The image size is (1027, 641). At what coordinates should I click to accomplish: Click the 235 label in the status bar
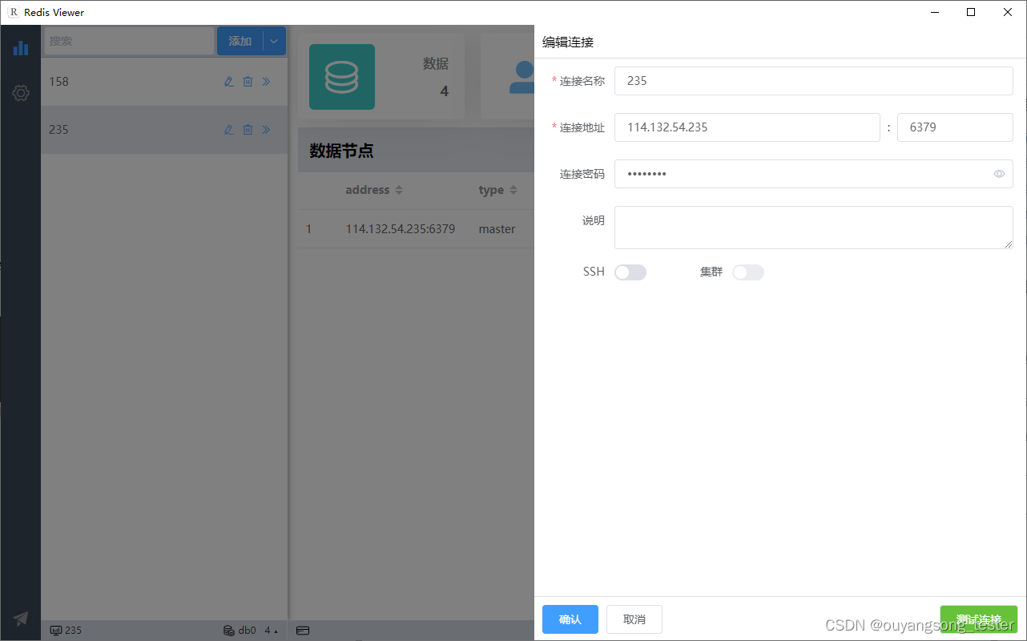pyautogui.click(x=73, y=631)
